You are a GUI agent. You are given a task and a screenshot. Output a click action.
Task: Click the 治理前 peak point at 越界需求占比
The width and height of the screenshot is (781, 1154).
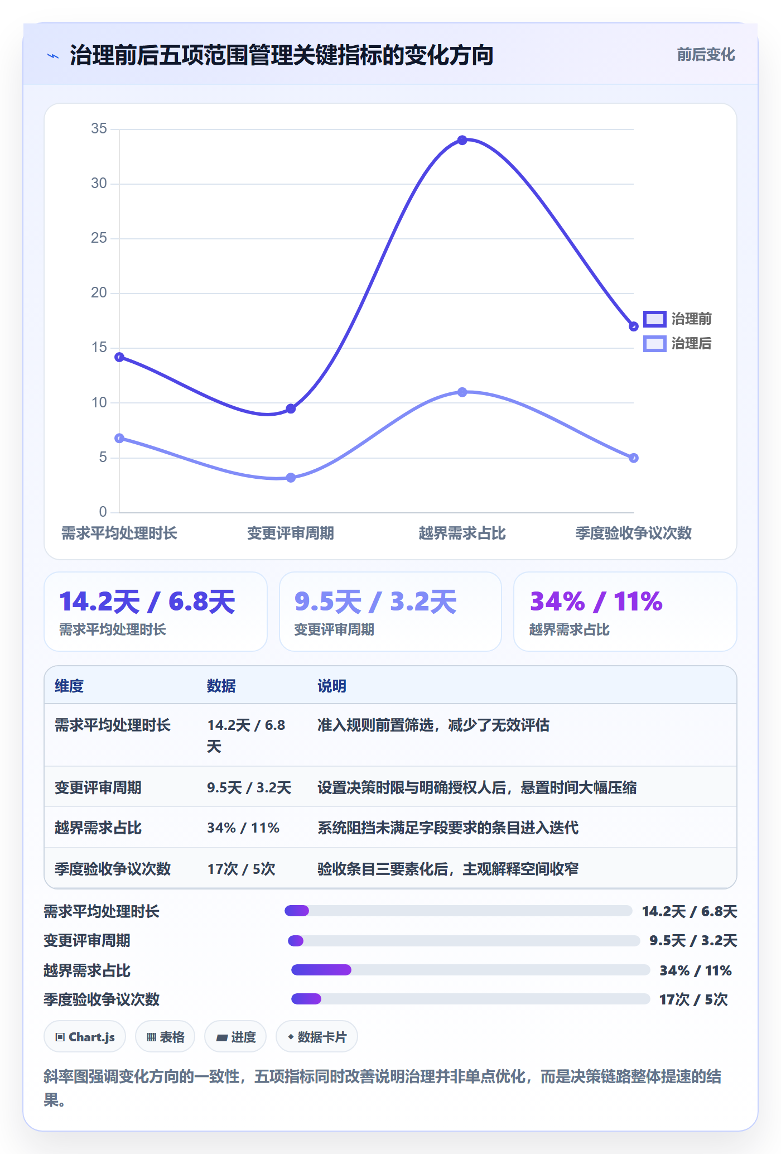[x=462, y=140]
